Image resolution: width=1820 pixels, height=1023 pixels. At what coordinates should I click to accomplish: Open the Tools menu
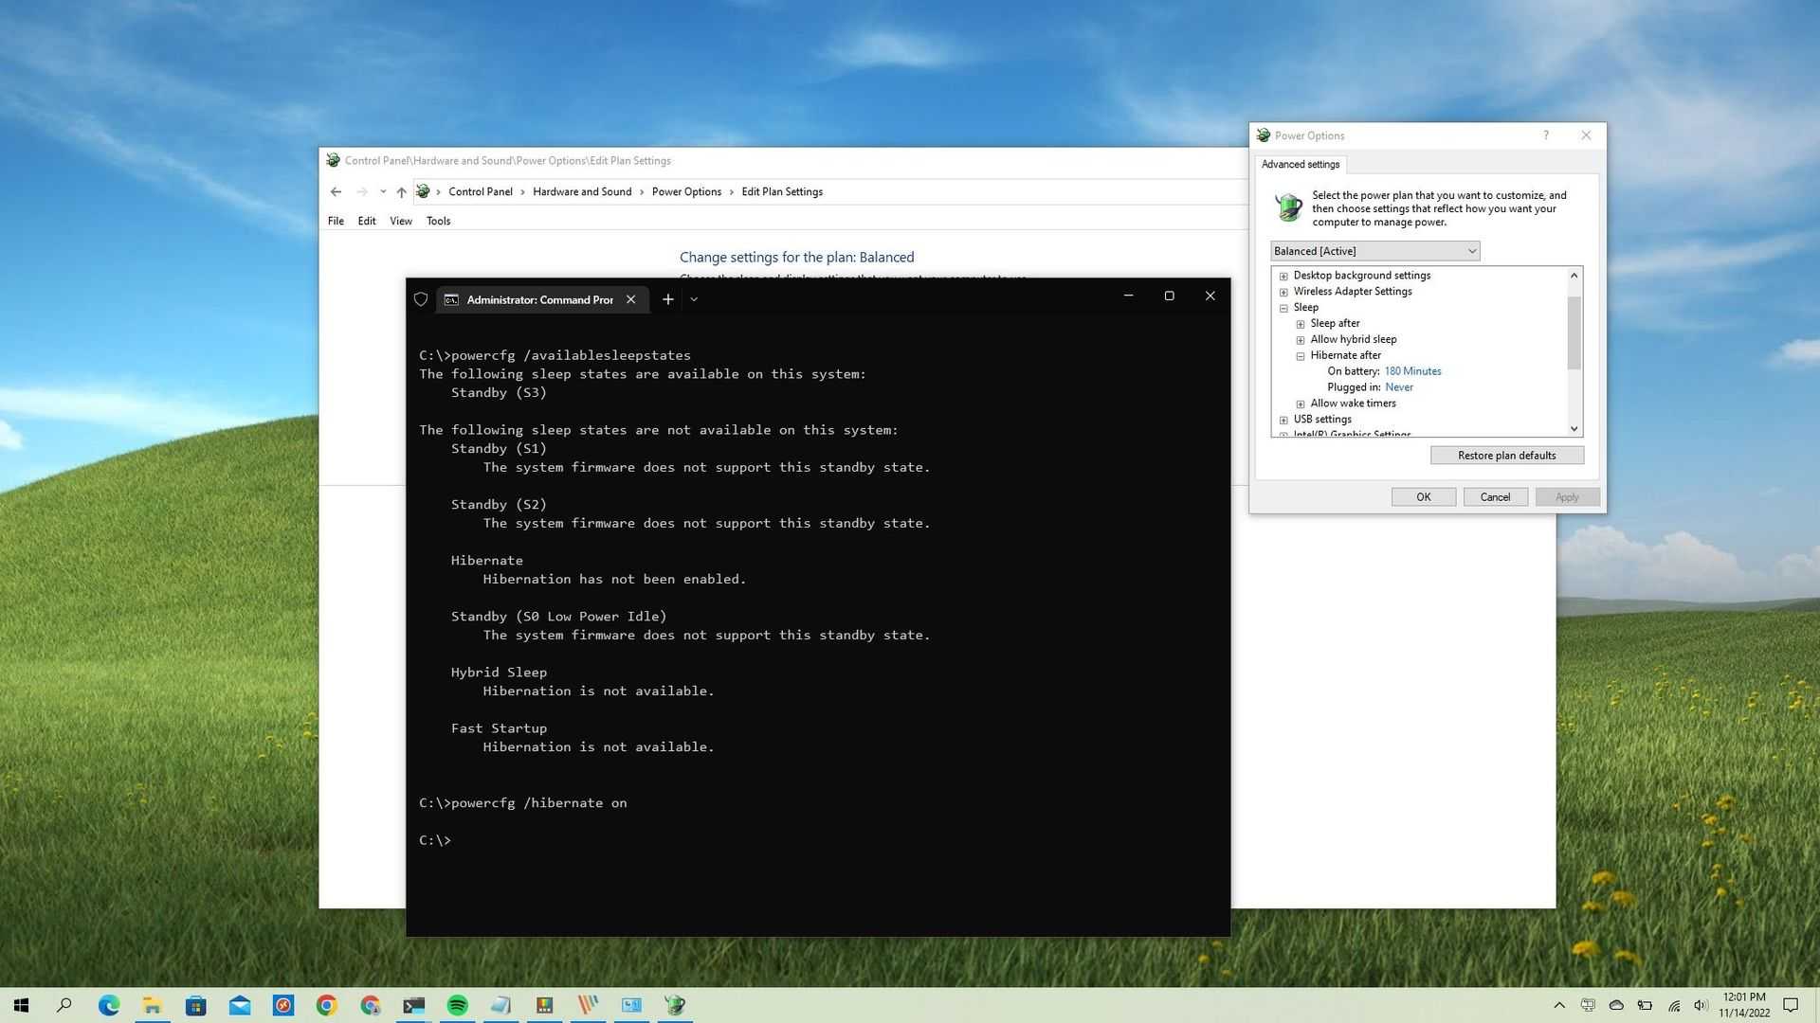point(438,221)
